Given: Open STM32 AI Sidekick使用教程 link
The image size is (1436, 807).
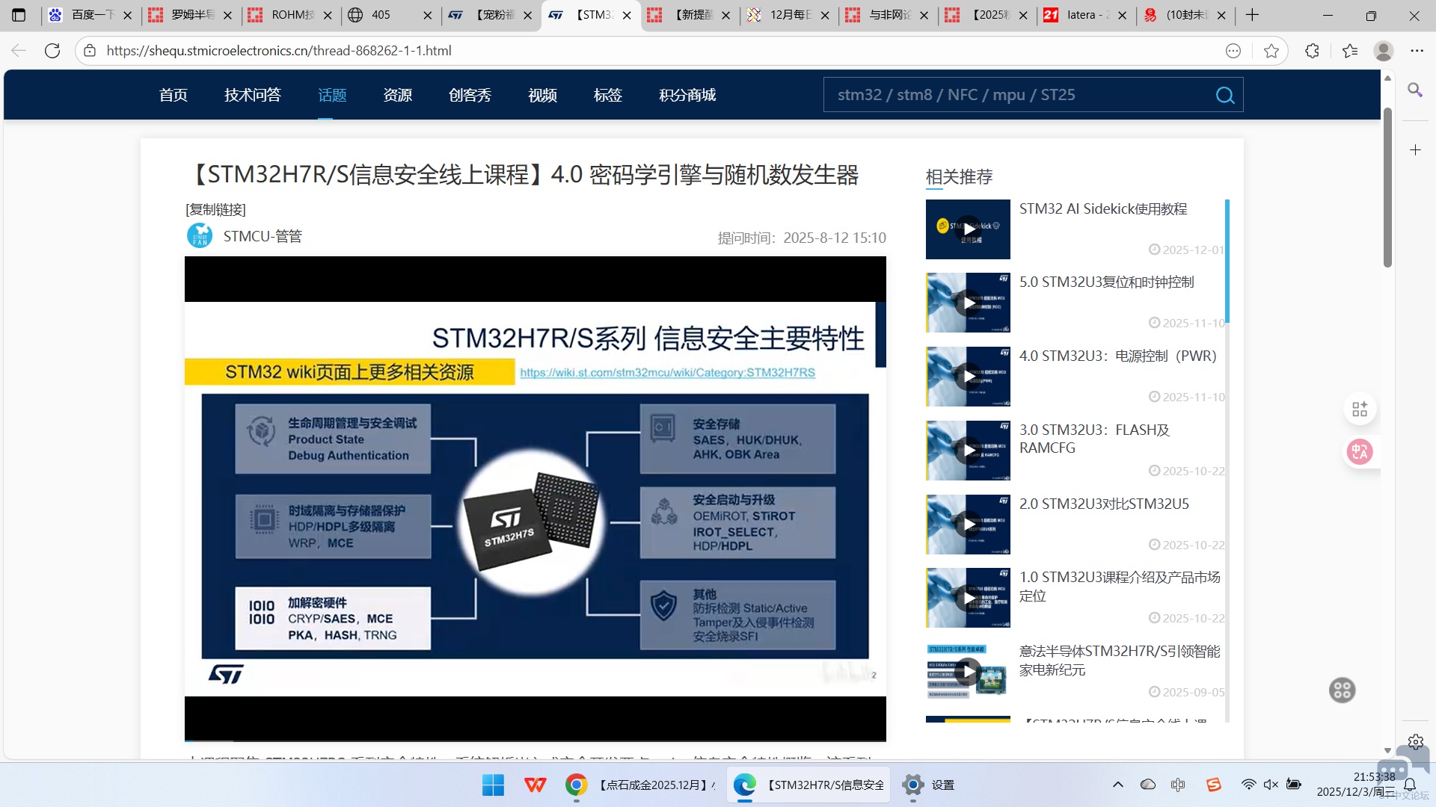Looking at the screenshot, I should coord(1103,208).
